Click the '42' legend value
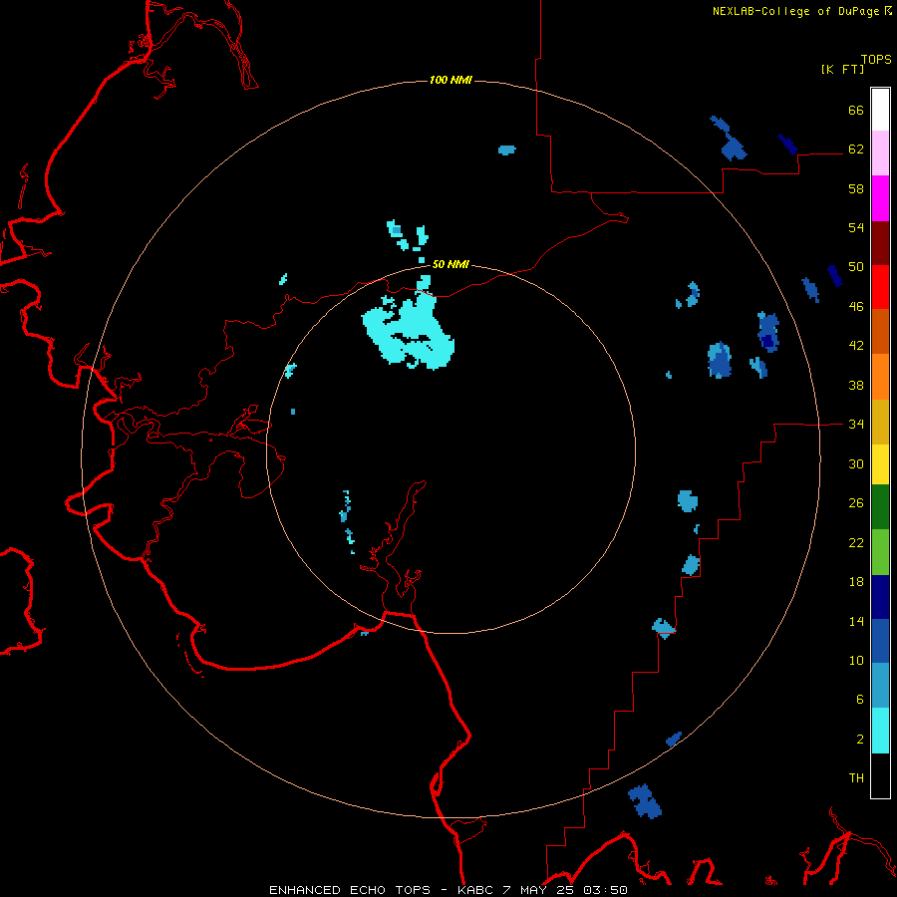The height and width of the screenshot is (897, 897). pos(856,346)
